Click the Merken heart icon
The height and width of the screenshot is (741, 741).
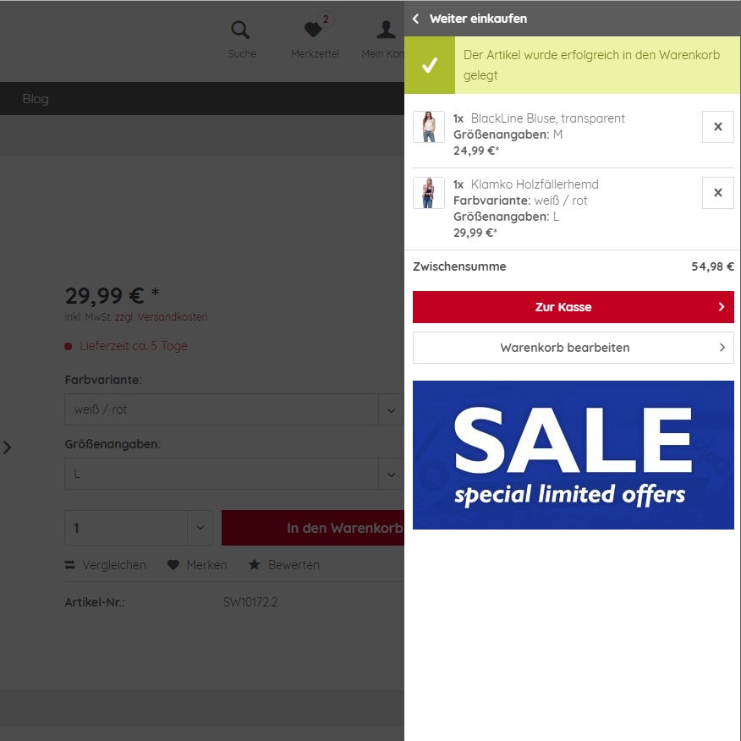click(x=173, y=565)
